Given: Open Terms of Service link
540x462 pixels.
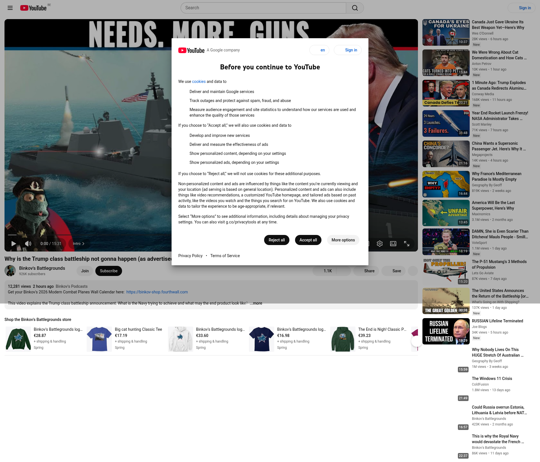Looking at the screenshot, I should click(x=225, y=256).
